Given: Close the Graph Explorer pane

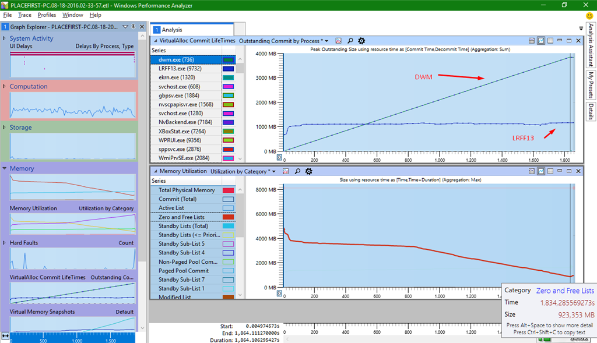Looking at the screenshot, I should [x=142, y=27].
